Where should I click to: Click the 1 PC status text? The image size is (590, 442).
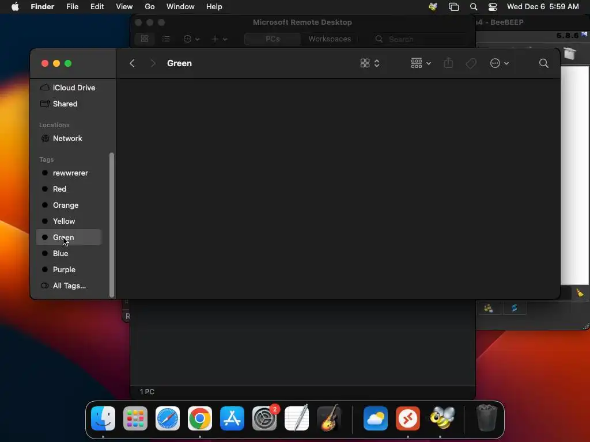tap(147, 391)
